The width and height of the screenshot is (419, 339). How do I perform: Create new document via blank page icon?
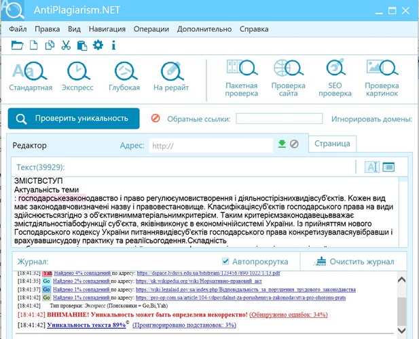[33, 45]
